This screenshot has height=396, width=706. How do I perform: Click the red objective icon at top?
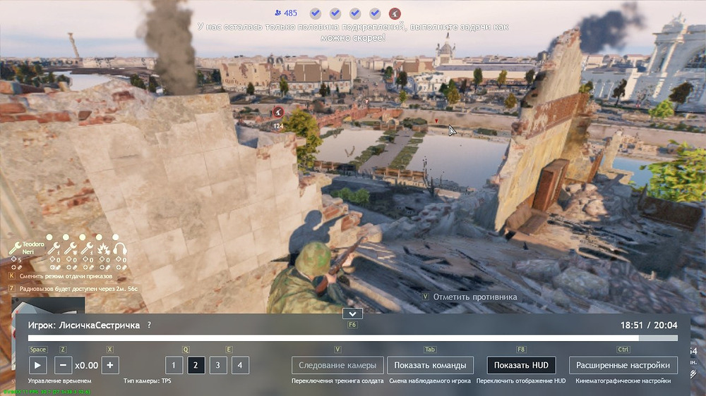tap(395, 13)
